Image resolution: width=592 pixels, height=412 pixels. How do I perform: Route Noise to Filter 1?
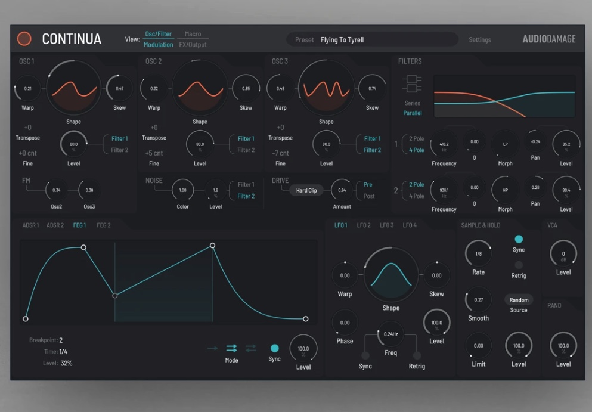(246, 185)
